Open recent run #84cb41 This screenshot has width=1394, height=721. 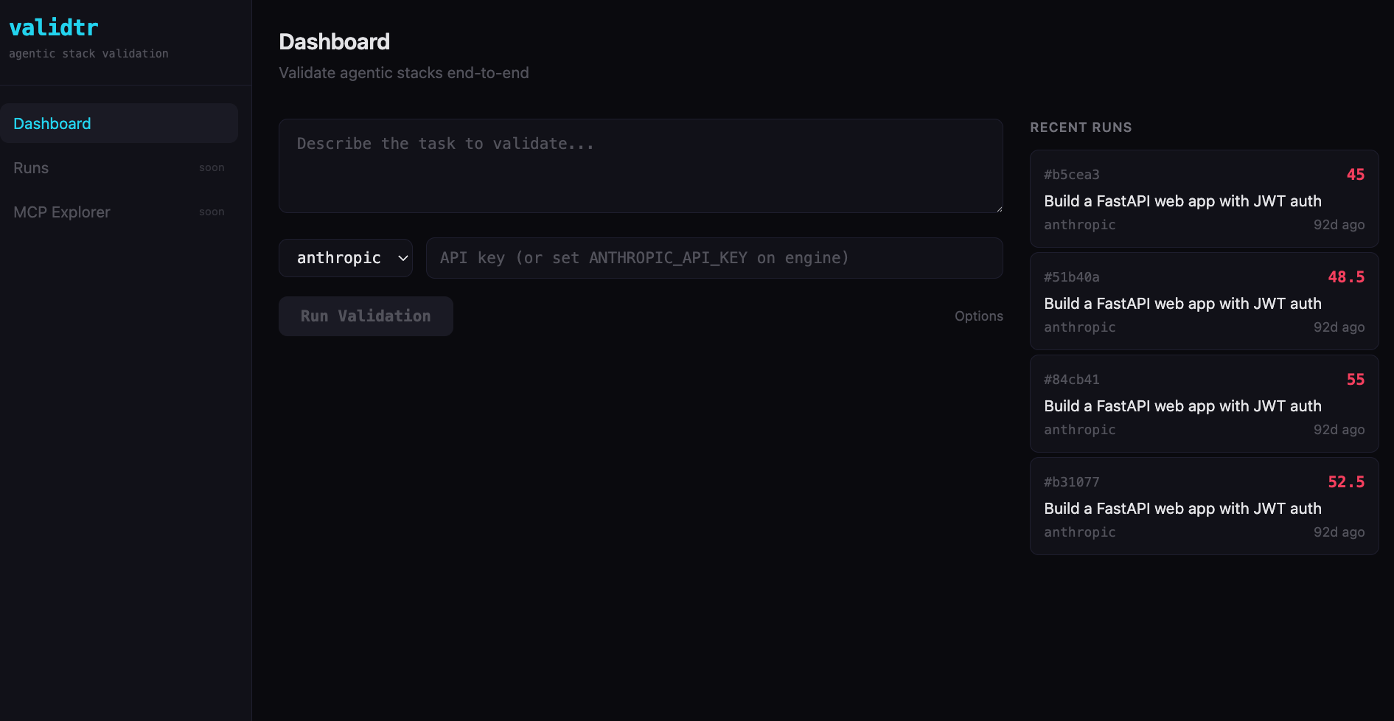click(x=1204, y=403)
